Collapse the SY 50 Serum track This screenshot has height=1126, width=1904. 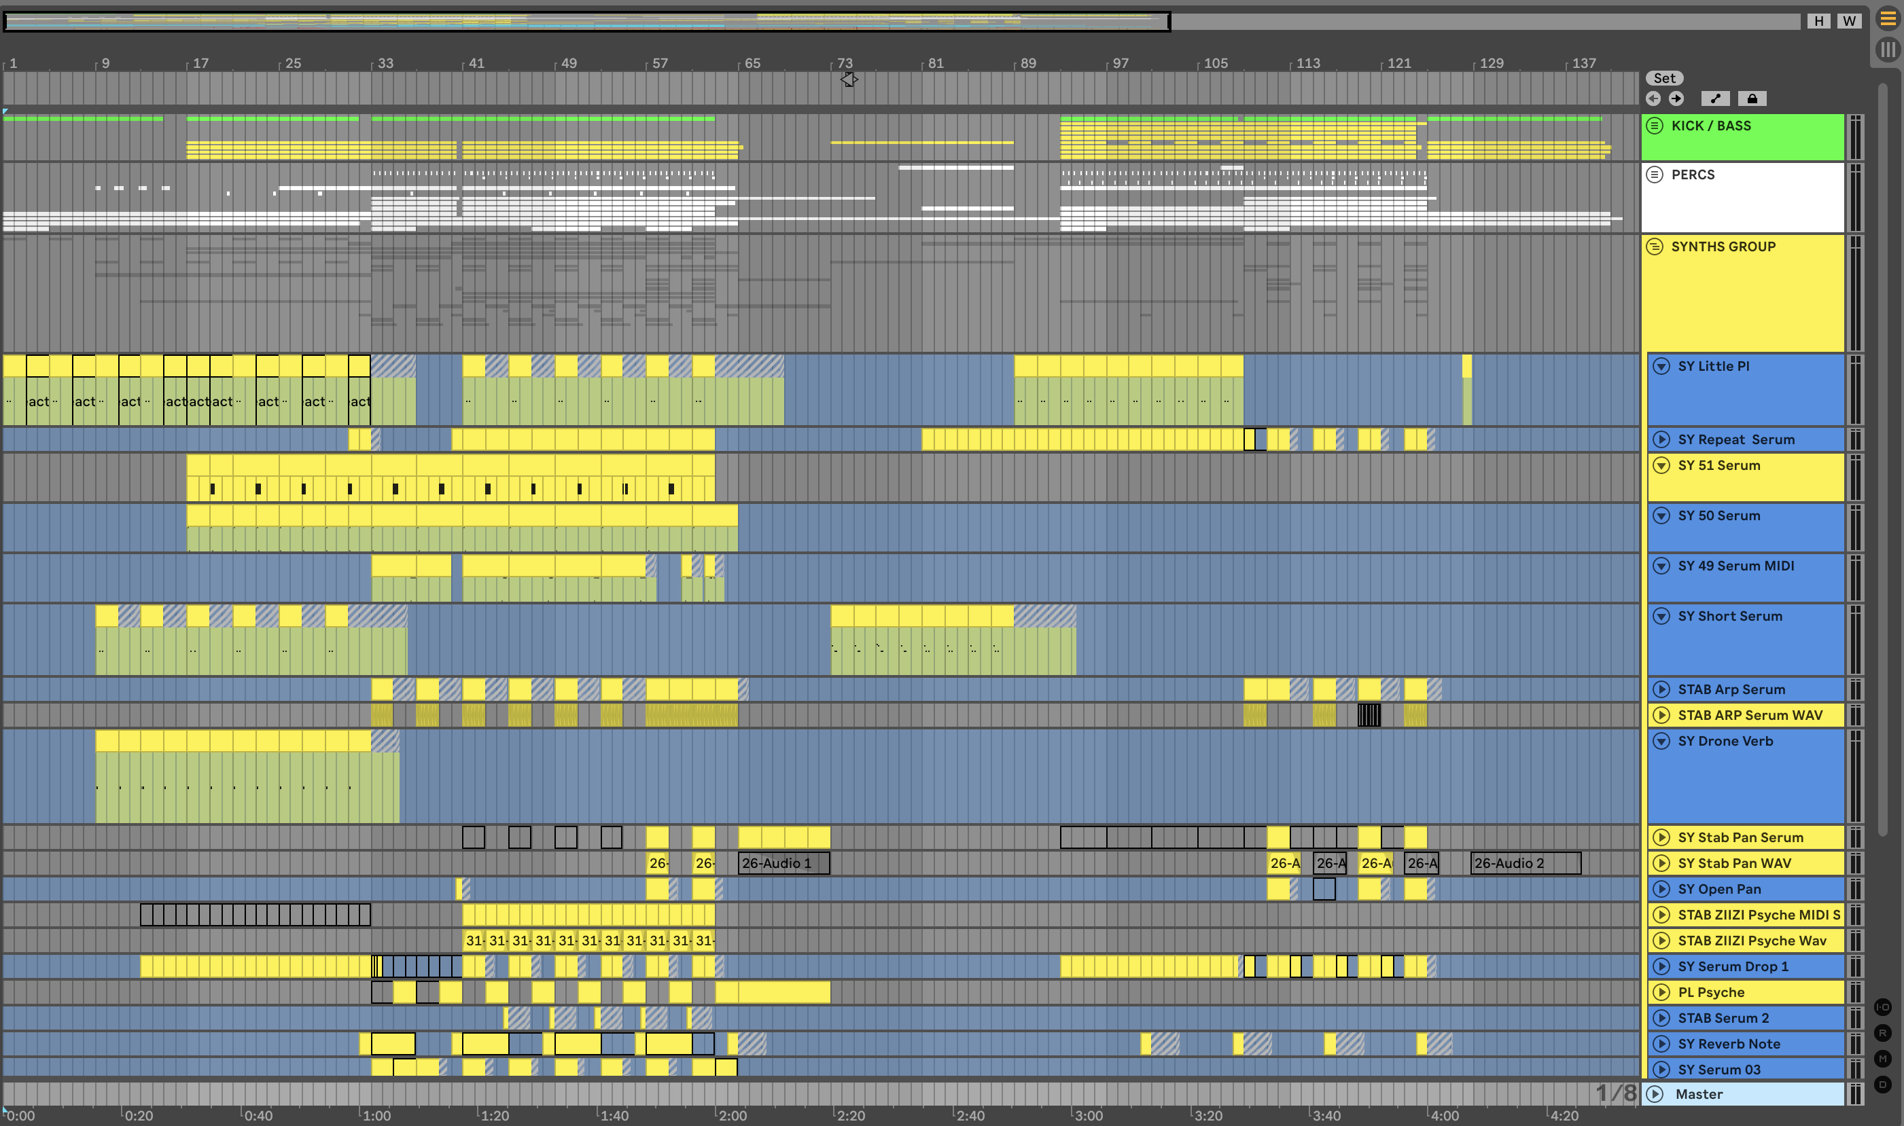[1662, 516]
